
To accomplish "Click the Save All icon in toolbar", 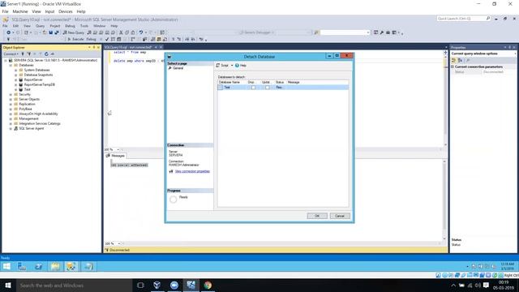I will (57, 32).
